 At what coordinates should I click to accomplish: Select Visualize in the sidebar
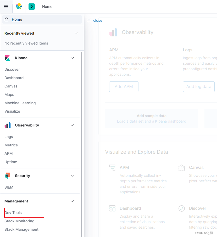coord(12,111)
